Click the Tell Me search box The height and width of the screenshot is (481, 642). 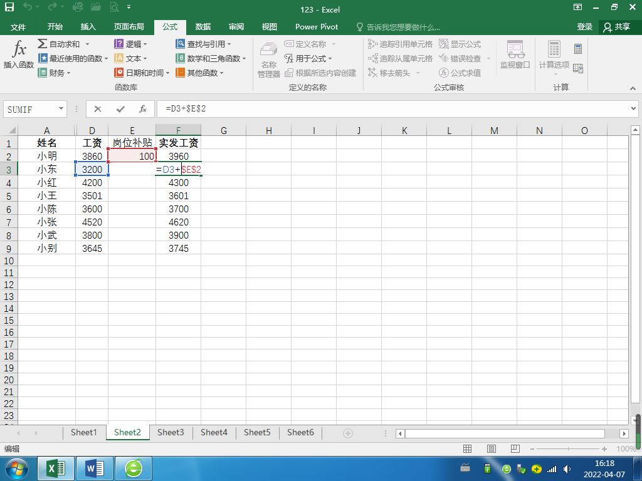pyautogui.click(x=399, y=27)
